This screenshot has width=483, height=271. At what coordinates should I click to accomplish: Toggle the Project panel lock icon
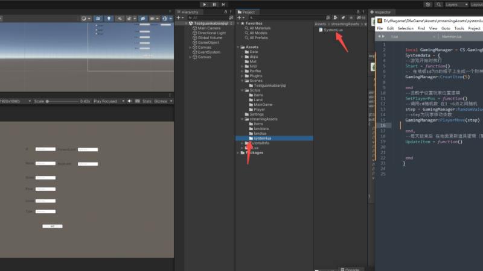(358, 12)
